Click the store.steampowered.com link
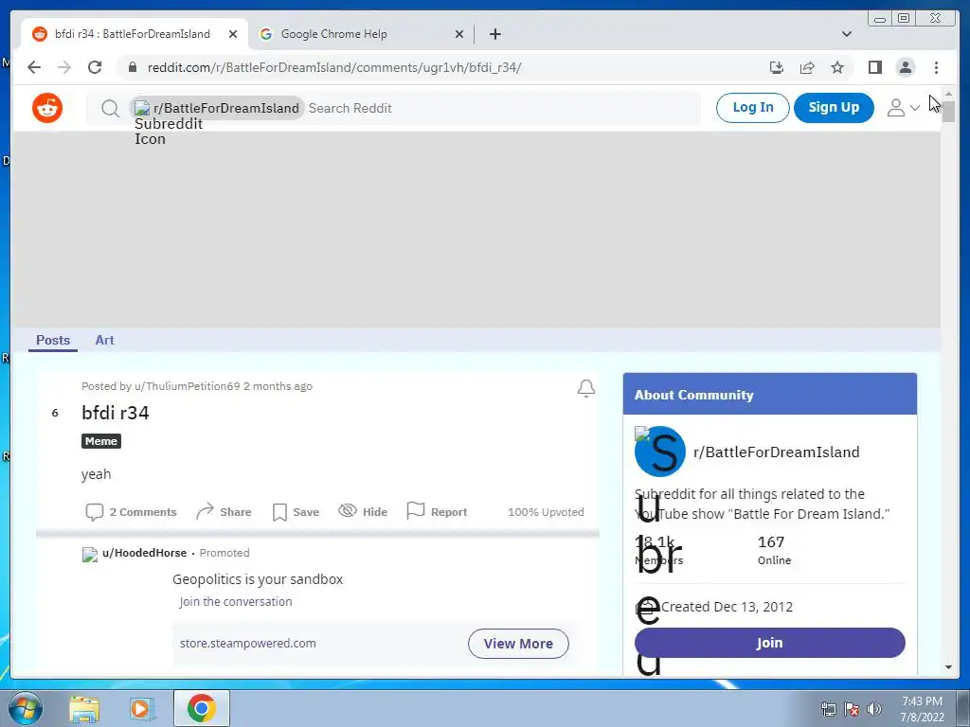The image size is (970, 727). [x=247, y=643]
